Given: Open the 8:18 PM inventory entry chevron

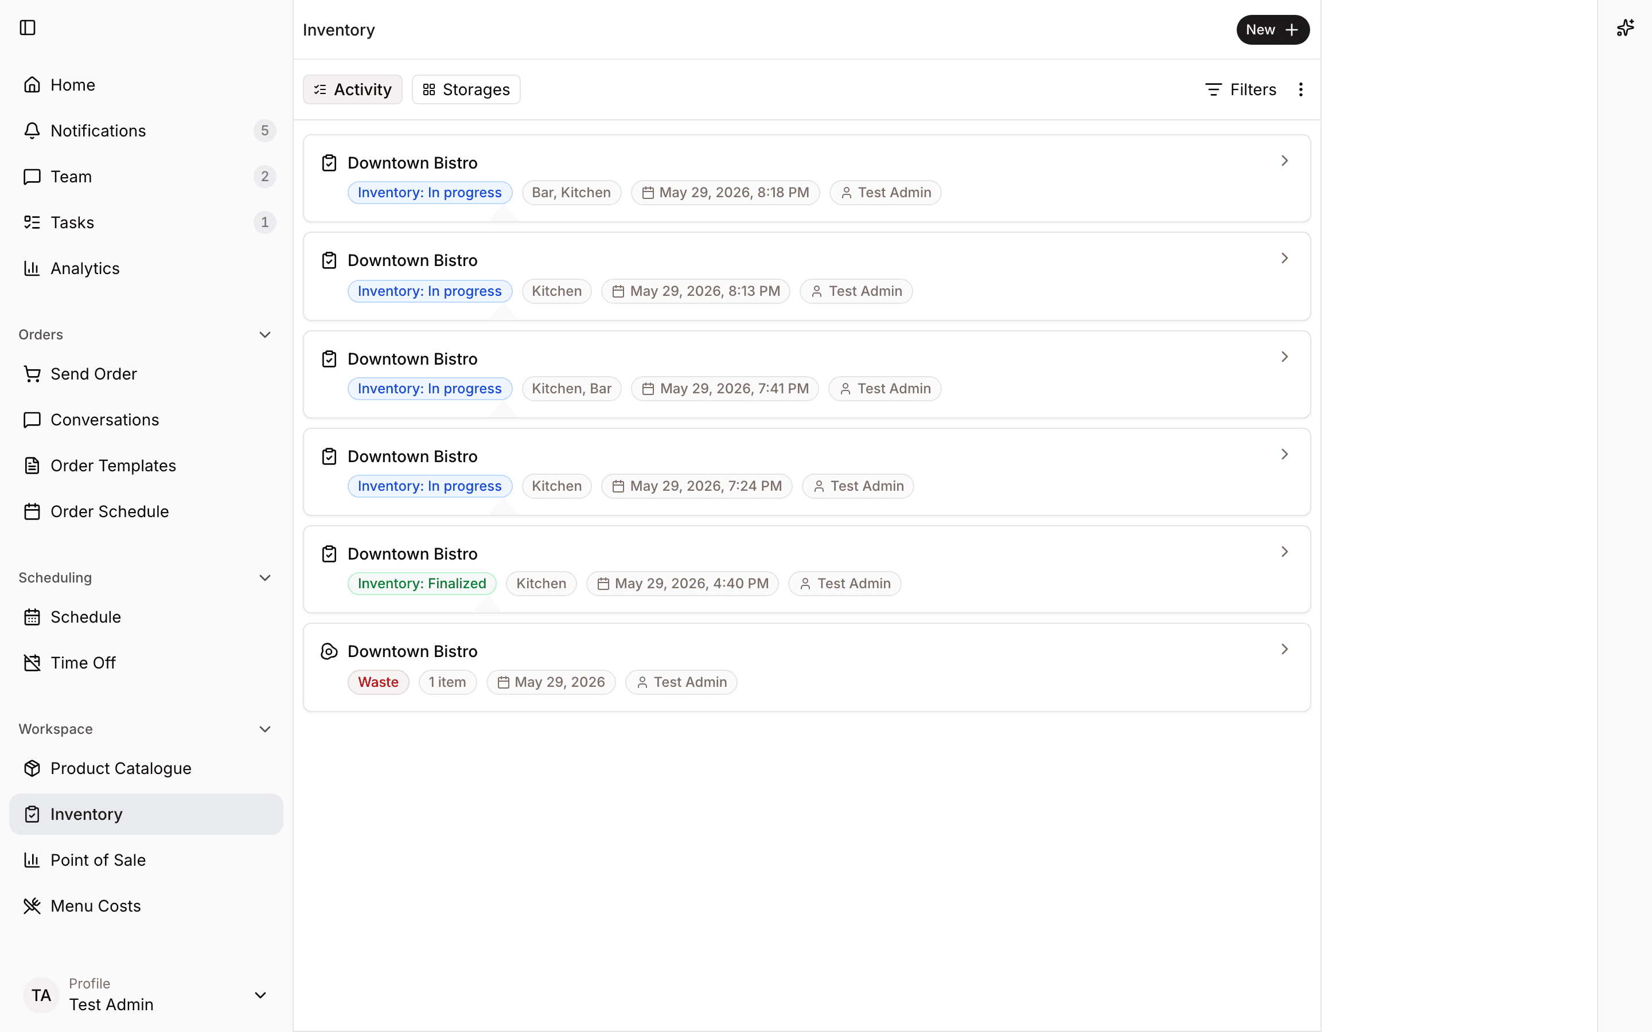Looking at the screenshot, I should [1284, 161].
